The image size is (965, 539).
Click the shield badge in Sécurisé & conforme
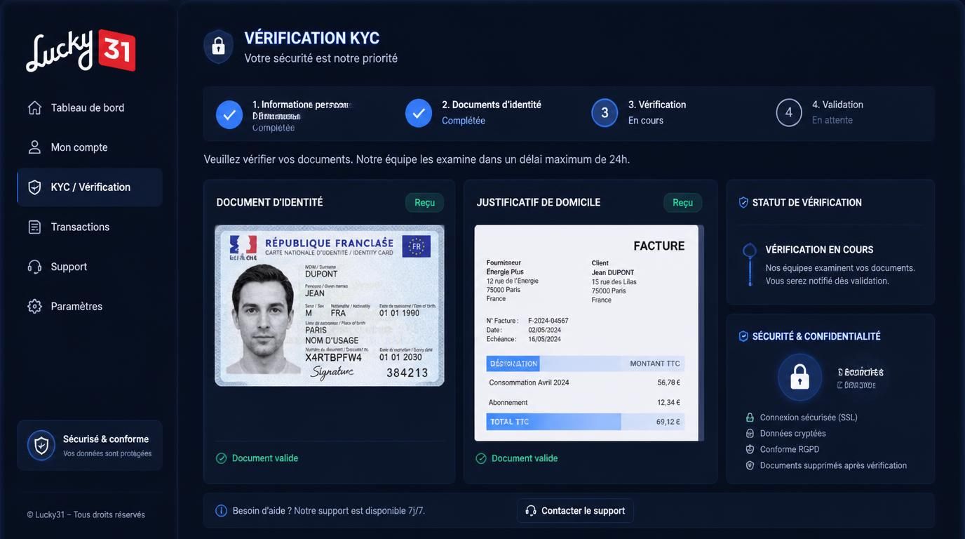pyautogui.click(x=41, y=446)
